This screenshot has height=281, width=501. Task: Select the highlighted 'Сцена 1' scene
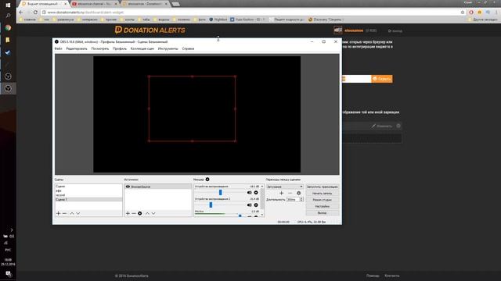click(x=88, y=200)
